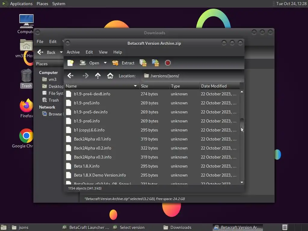Screen dimensions: 308x231
Task: Open the System menu in top panel
Action: (x=59, y=4)
